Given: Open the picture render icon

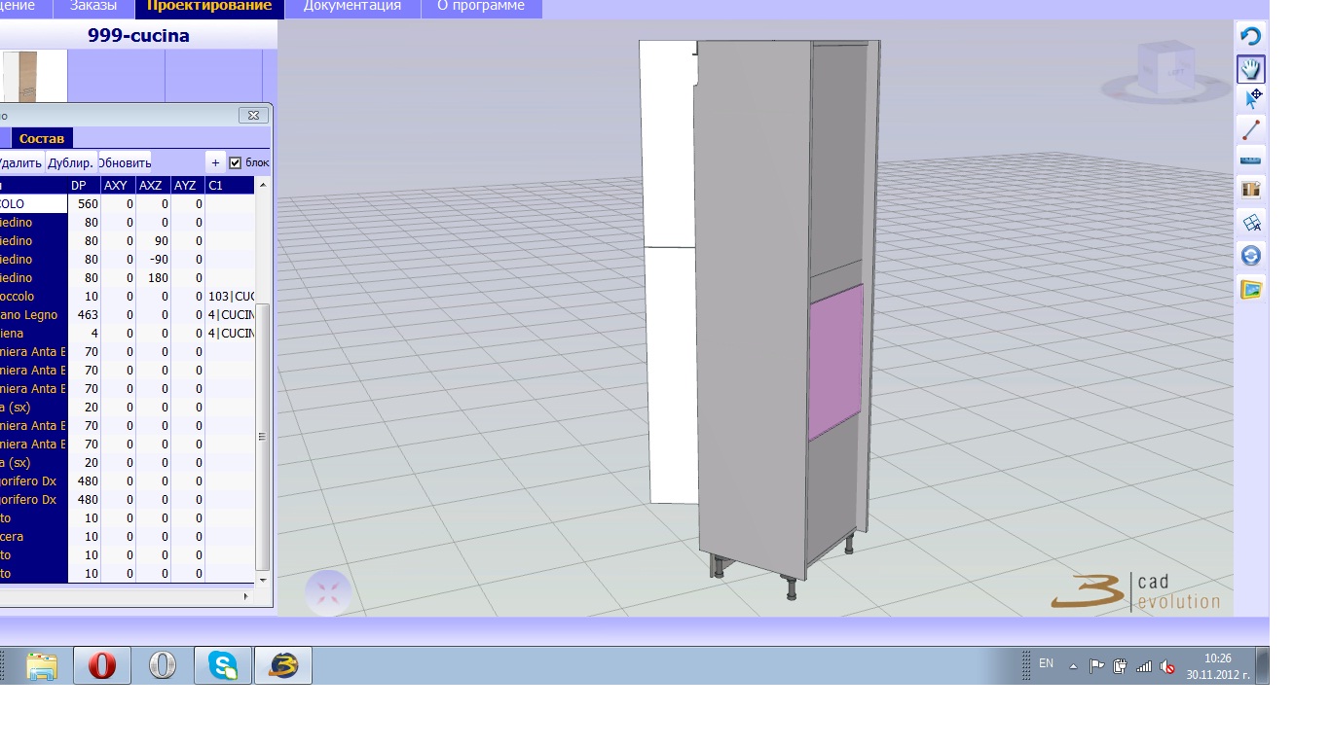Looking at the screenshot, I should pyautogui.click(x=1251, y=289).
